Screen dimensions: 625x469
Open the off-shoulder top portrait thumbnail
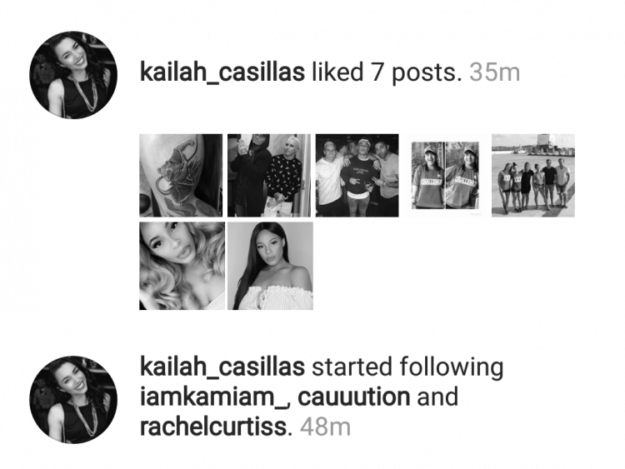coord(270,266)
